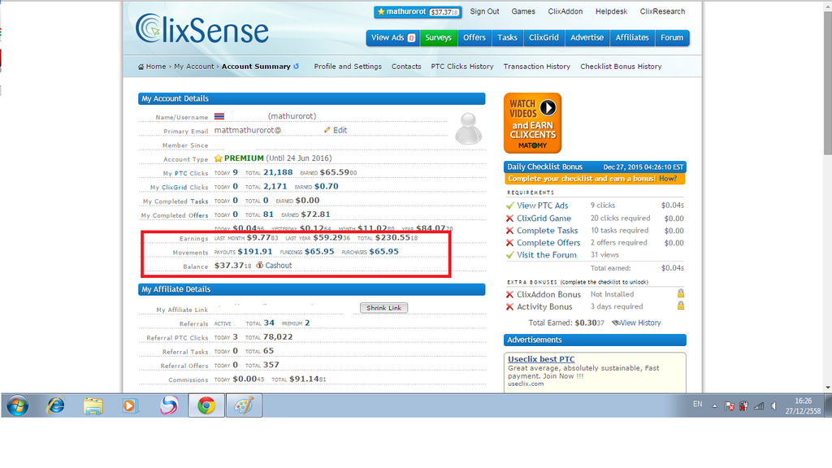
Task: Click the Sign Out link
Action: click(484, 11)
